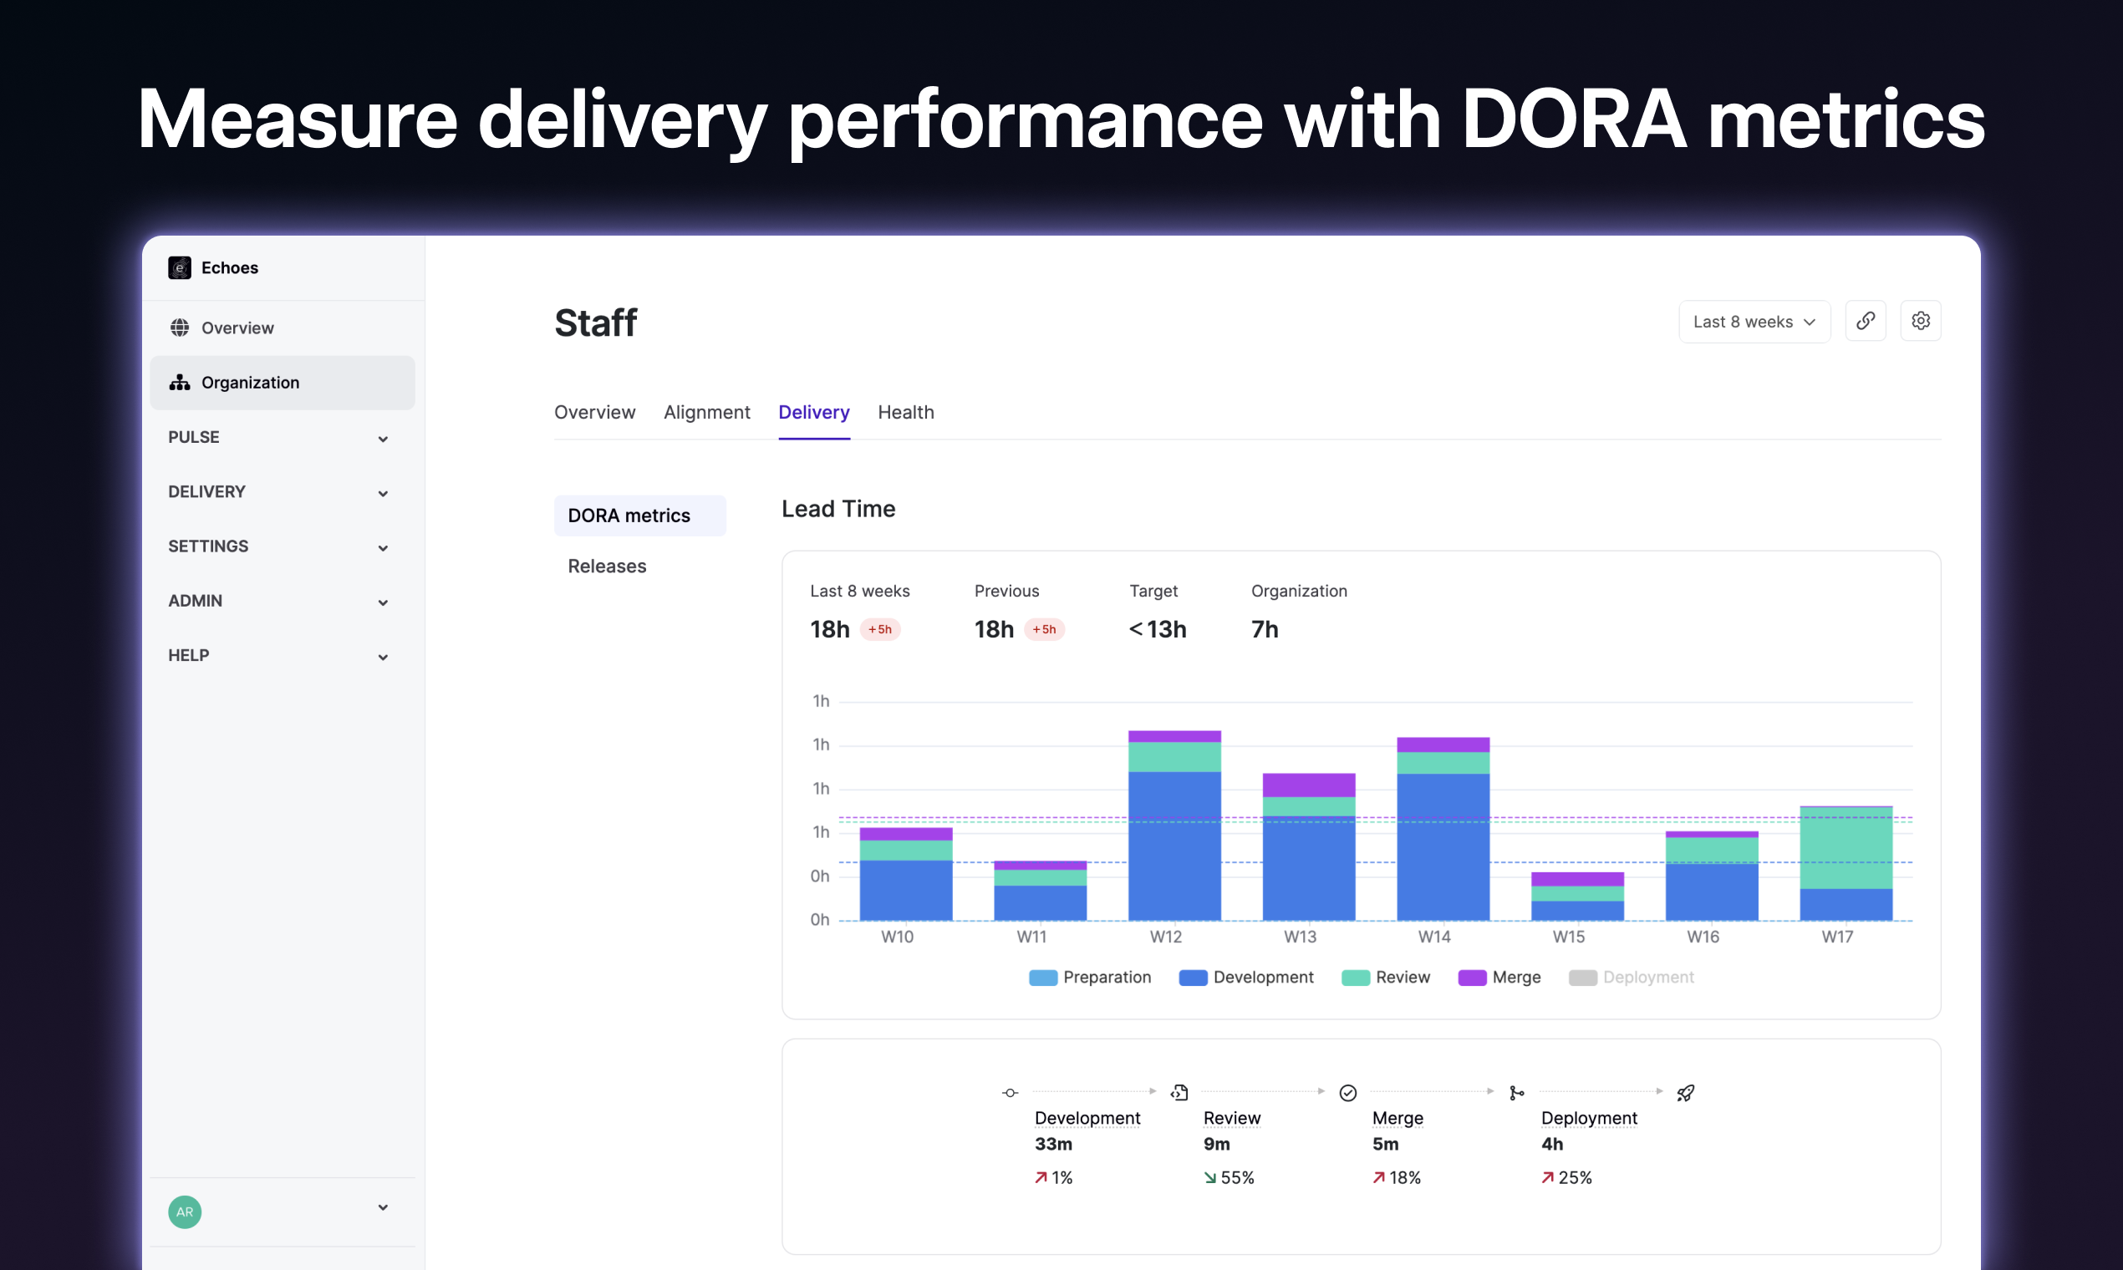This screenshot has width=2123, height=1270.
Task: Click the review checkmark circle icon
Action: (1347, 1093)
